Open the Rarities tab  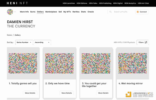click(x=76, y=12)
